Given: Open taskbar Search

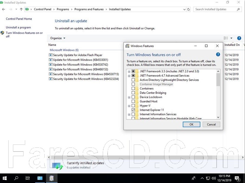Looking at the screenshot, I should (16, 178).
